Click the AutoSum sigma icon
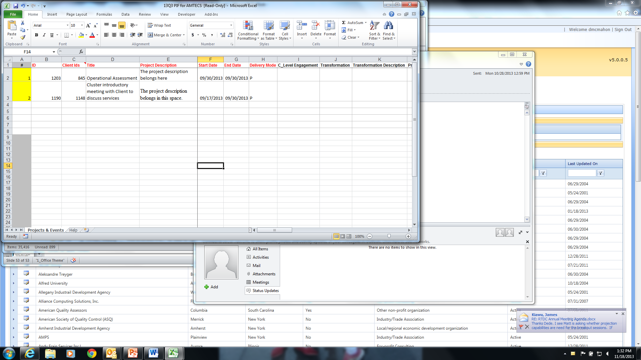This screenshot has width=641, height=360. tap(344, 23)
